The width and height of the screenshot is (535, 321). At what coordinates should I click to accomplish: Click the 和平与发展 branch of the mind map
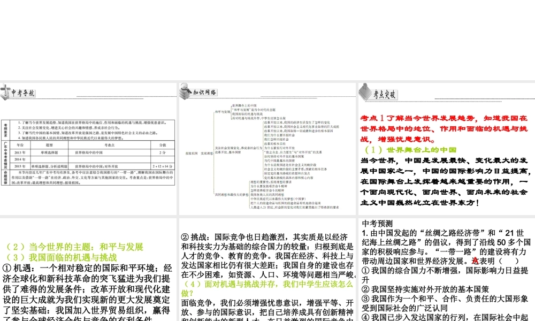[223, 112]
